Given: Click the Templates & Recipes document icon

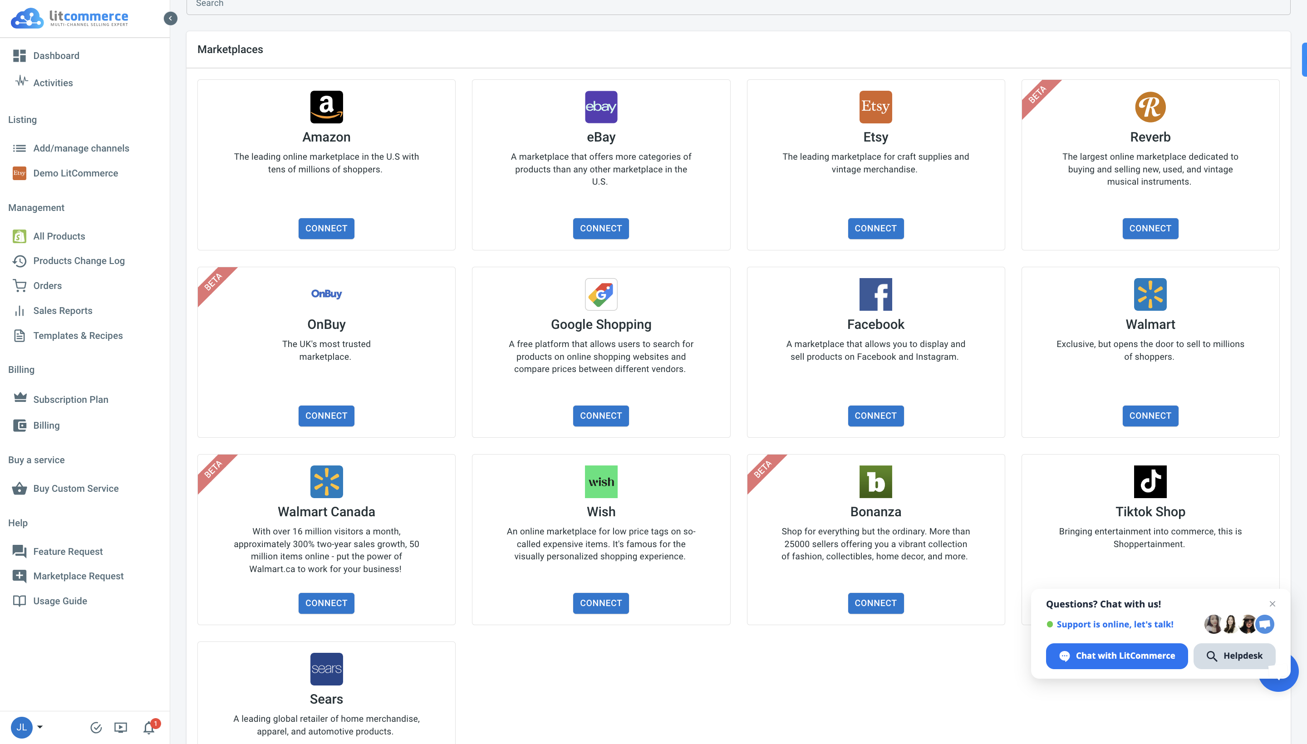Looking at the screenshot, I should (x=20, y=336).
